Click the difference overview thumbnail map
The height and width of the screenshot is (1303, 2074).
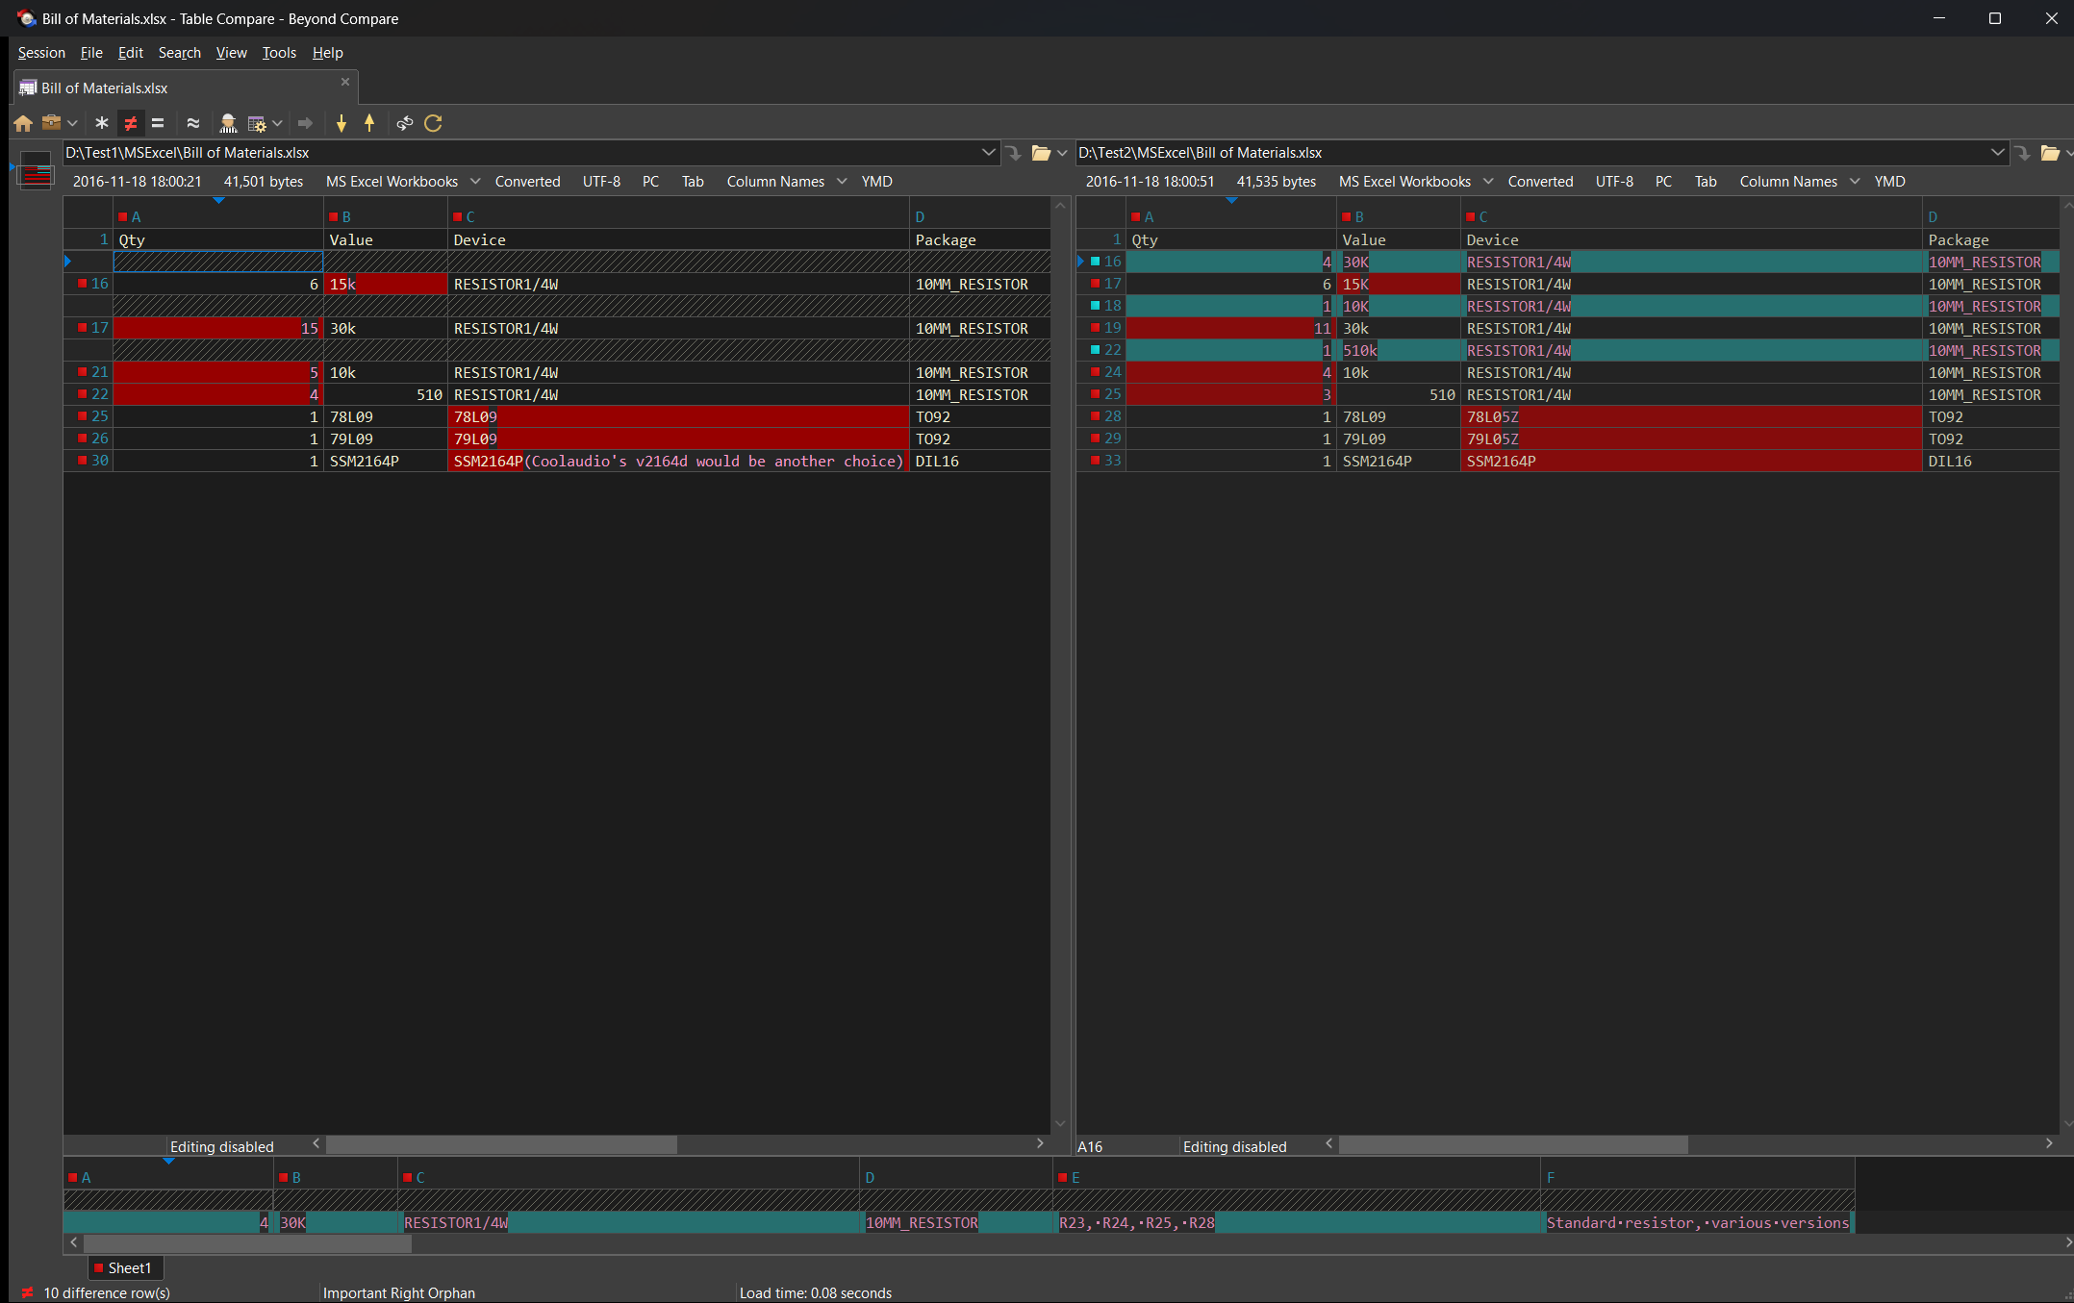[x=36, y=171]
